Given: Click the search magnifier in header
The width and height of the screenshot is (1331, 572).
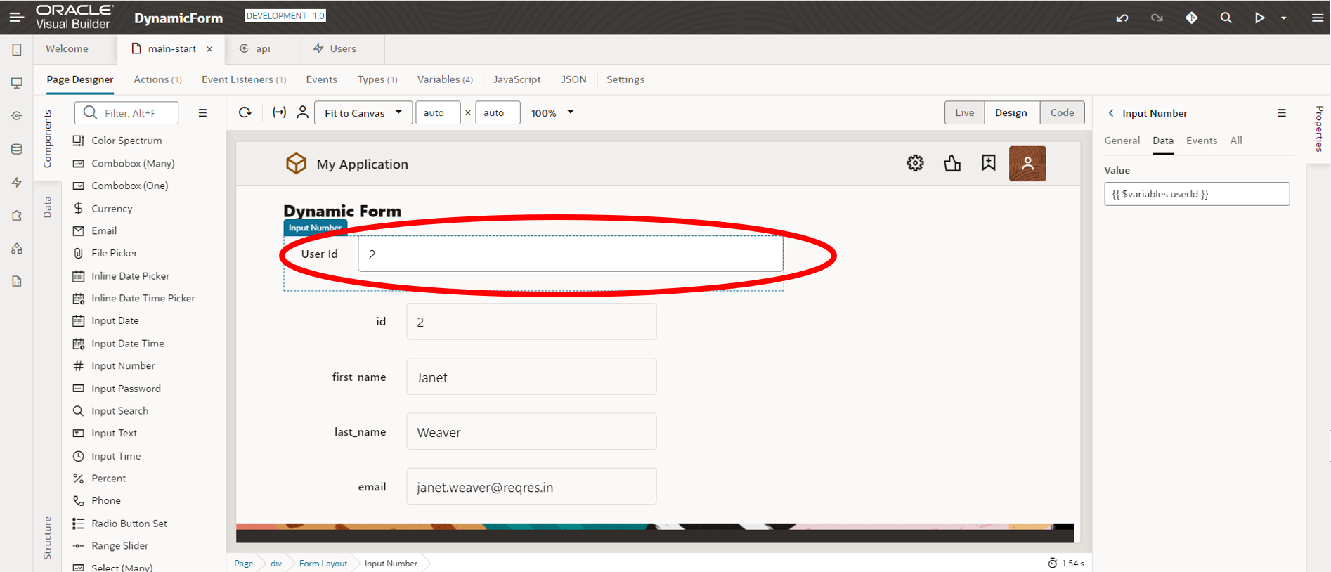Looking at the screenshot, I should [1226, 18].
